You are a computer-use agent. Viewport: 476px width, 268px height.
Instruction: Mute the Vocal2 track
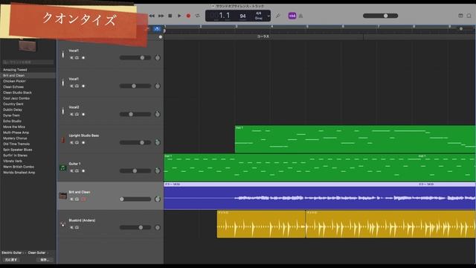pyautogui.click(x=71, y=114)
